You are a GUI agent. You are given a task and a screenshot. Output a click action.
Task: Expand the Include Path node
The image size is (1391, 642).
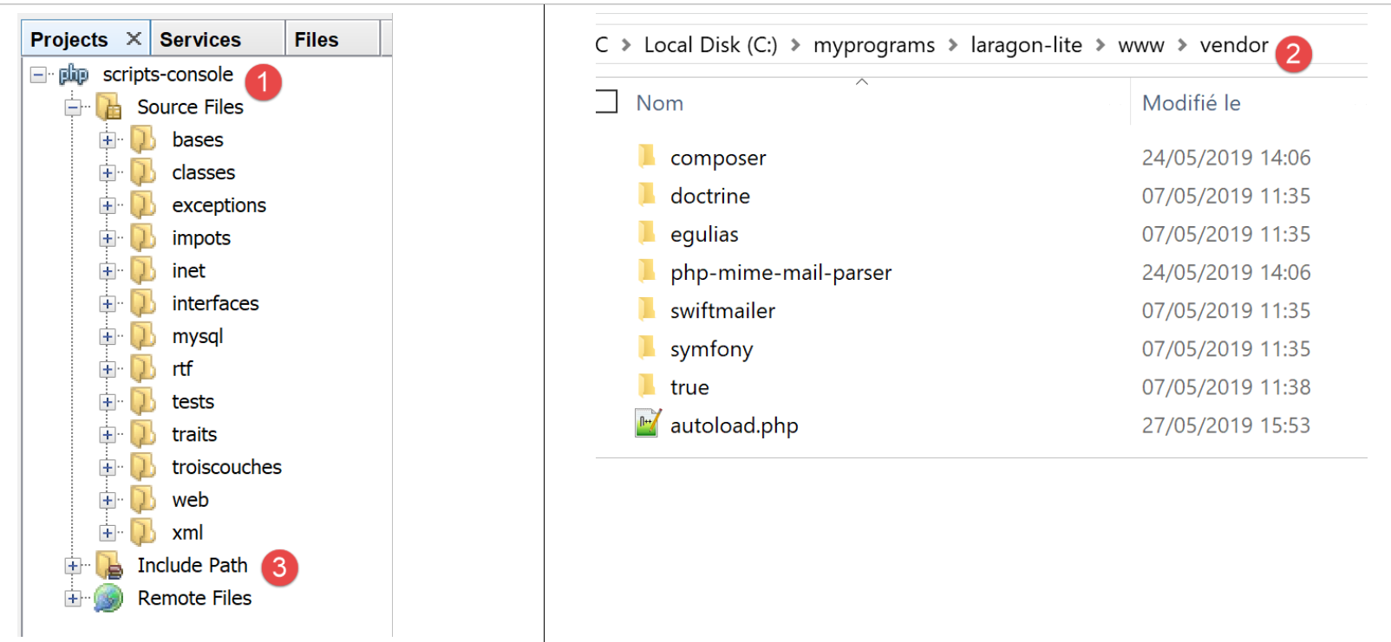[73, 567]
